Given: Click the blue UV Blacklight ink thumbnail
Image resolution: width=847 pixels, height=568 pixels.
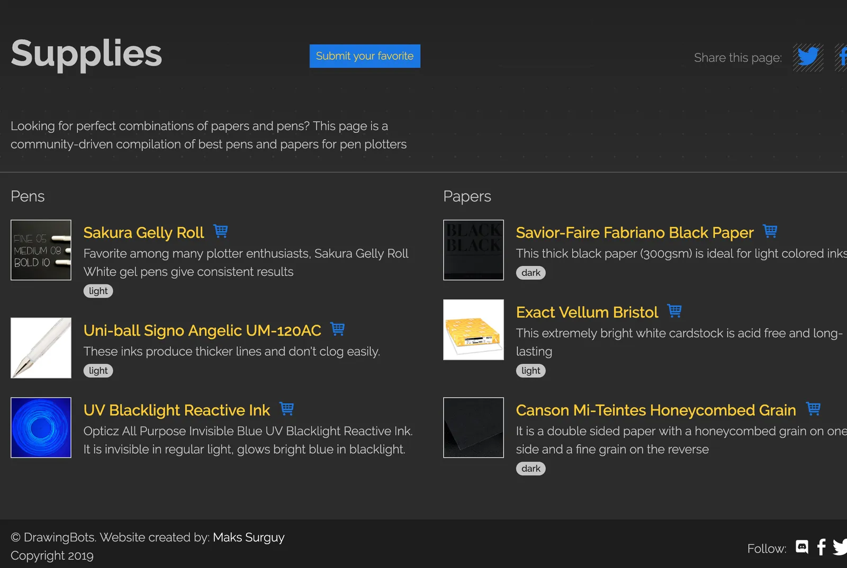Looking at the screenshot, I should pyautogui.click(x=41, y=428).
